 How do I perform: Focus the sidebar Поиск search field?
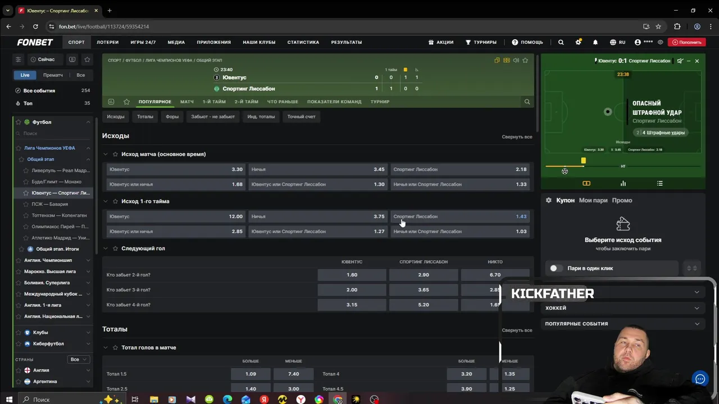(53, 134)
